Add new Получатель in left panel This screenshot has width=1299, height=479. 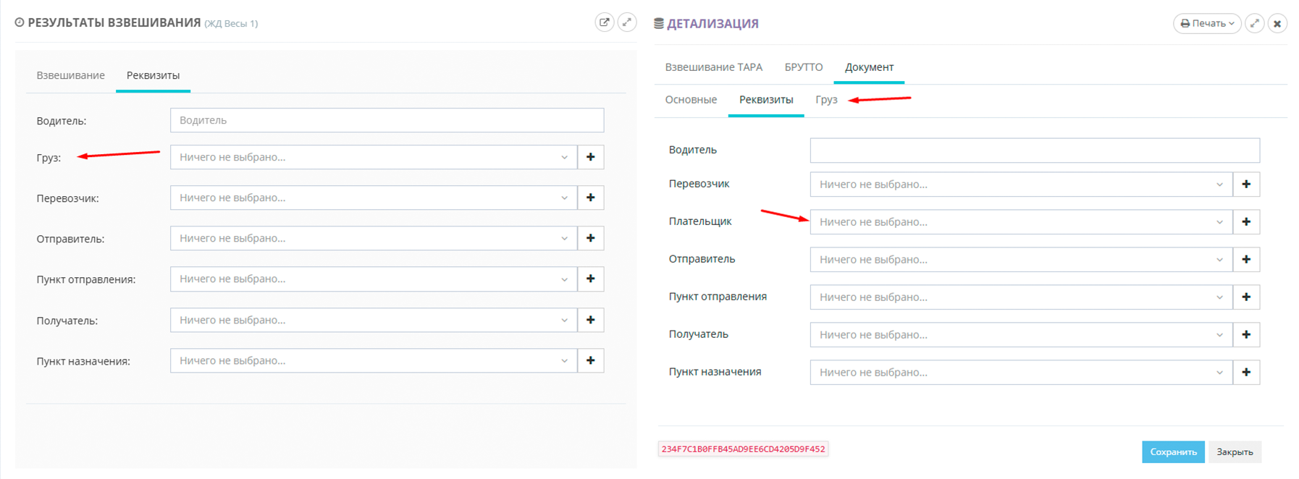point(591,320)
